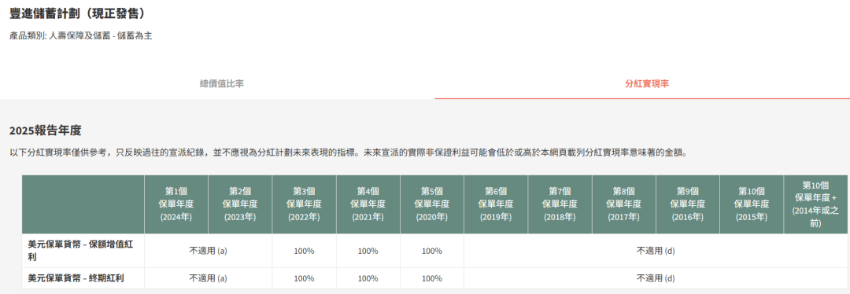Click the 第9個保單年度 (2016年) column header
850x294 pixels.
[x=688, y=204]
